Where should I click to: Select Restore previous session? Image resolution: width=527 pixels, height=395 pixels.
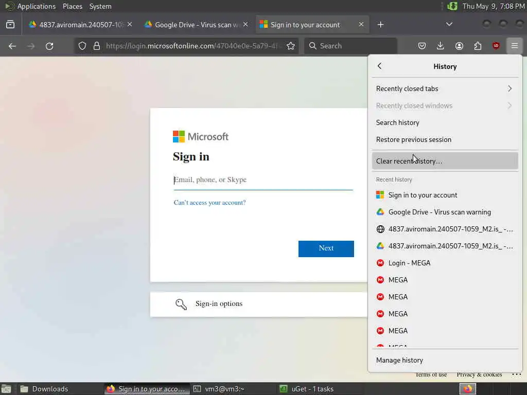pyautogui.click(x=445, y=139)
